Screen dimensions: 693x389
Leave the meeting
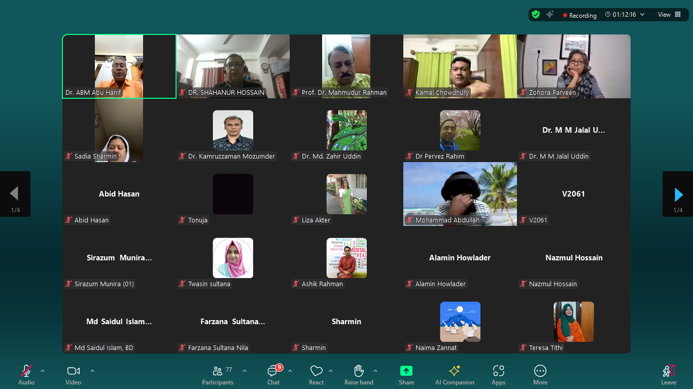click(x=669, y=375)
